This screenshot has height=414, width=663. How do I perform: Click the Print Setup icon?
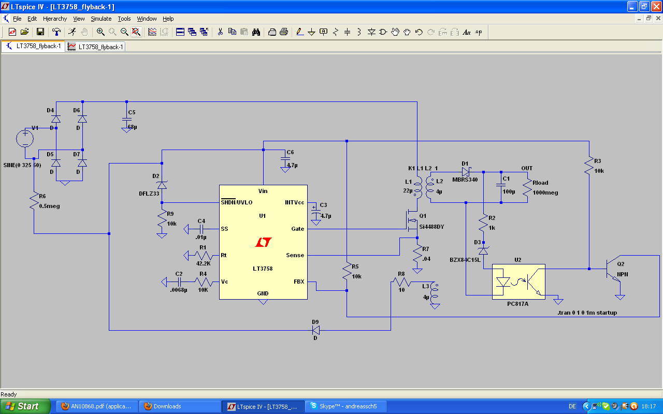pyautogui.click(x=272, y=32)
